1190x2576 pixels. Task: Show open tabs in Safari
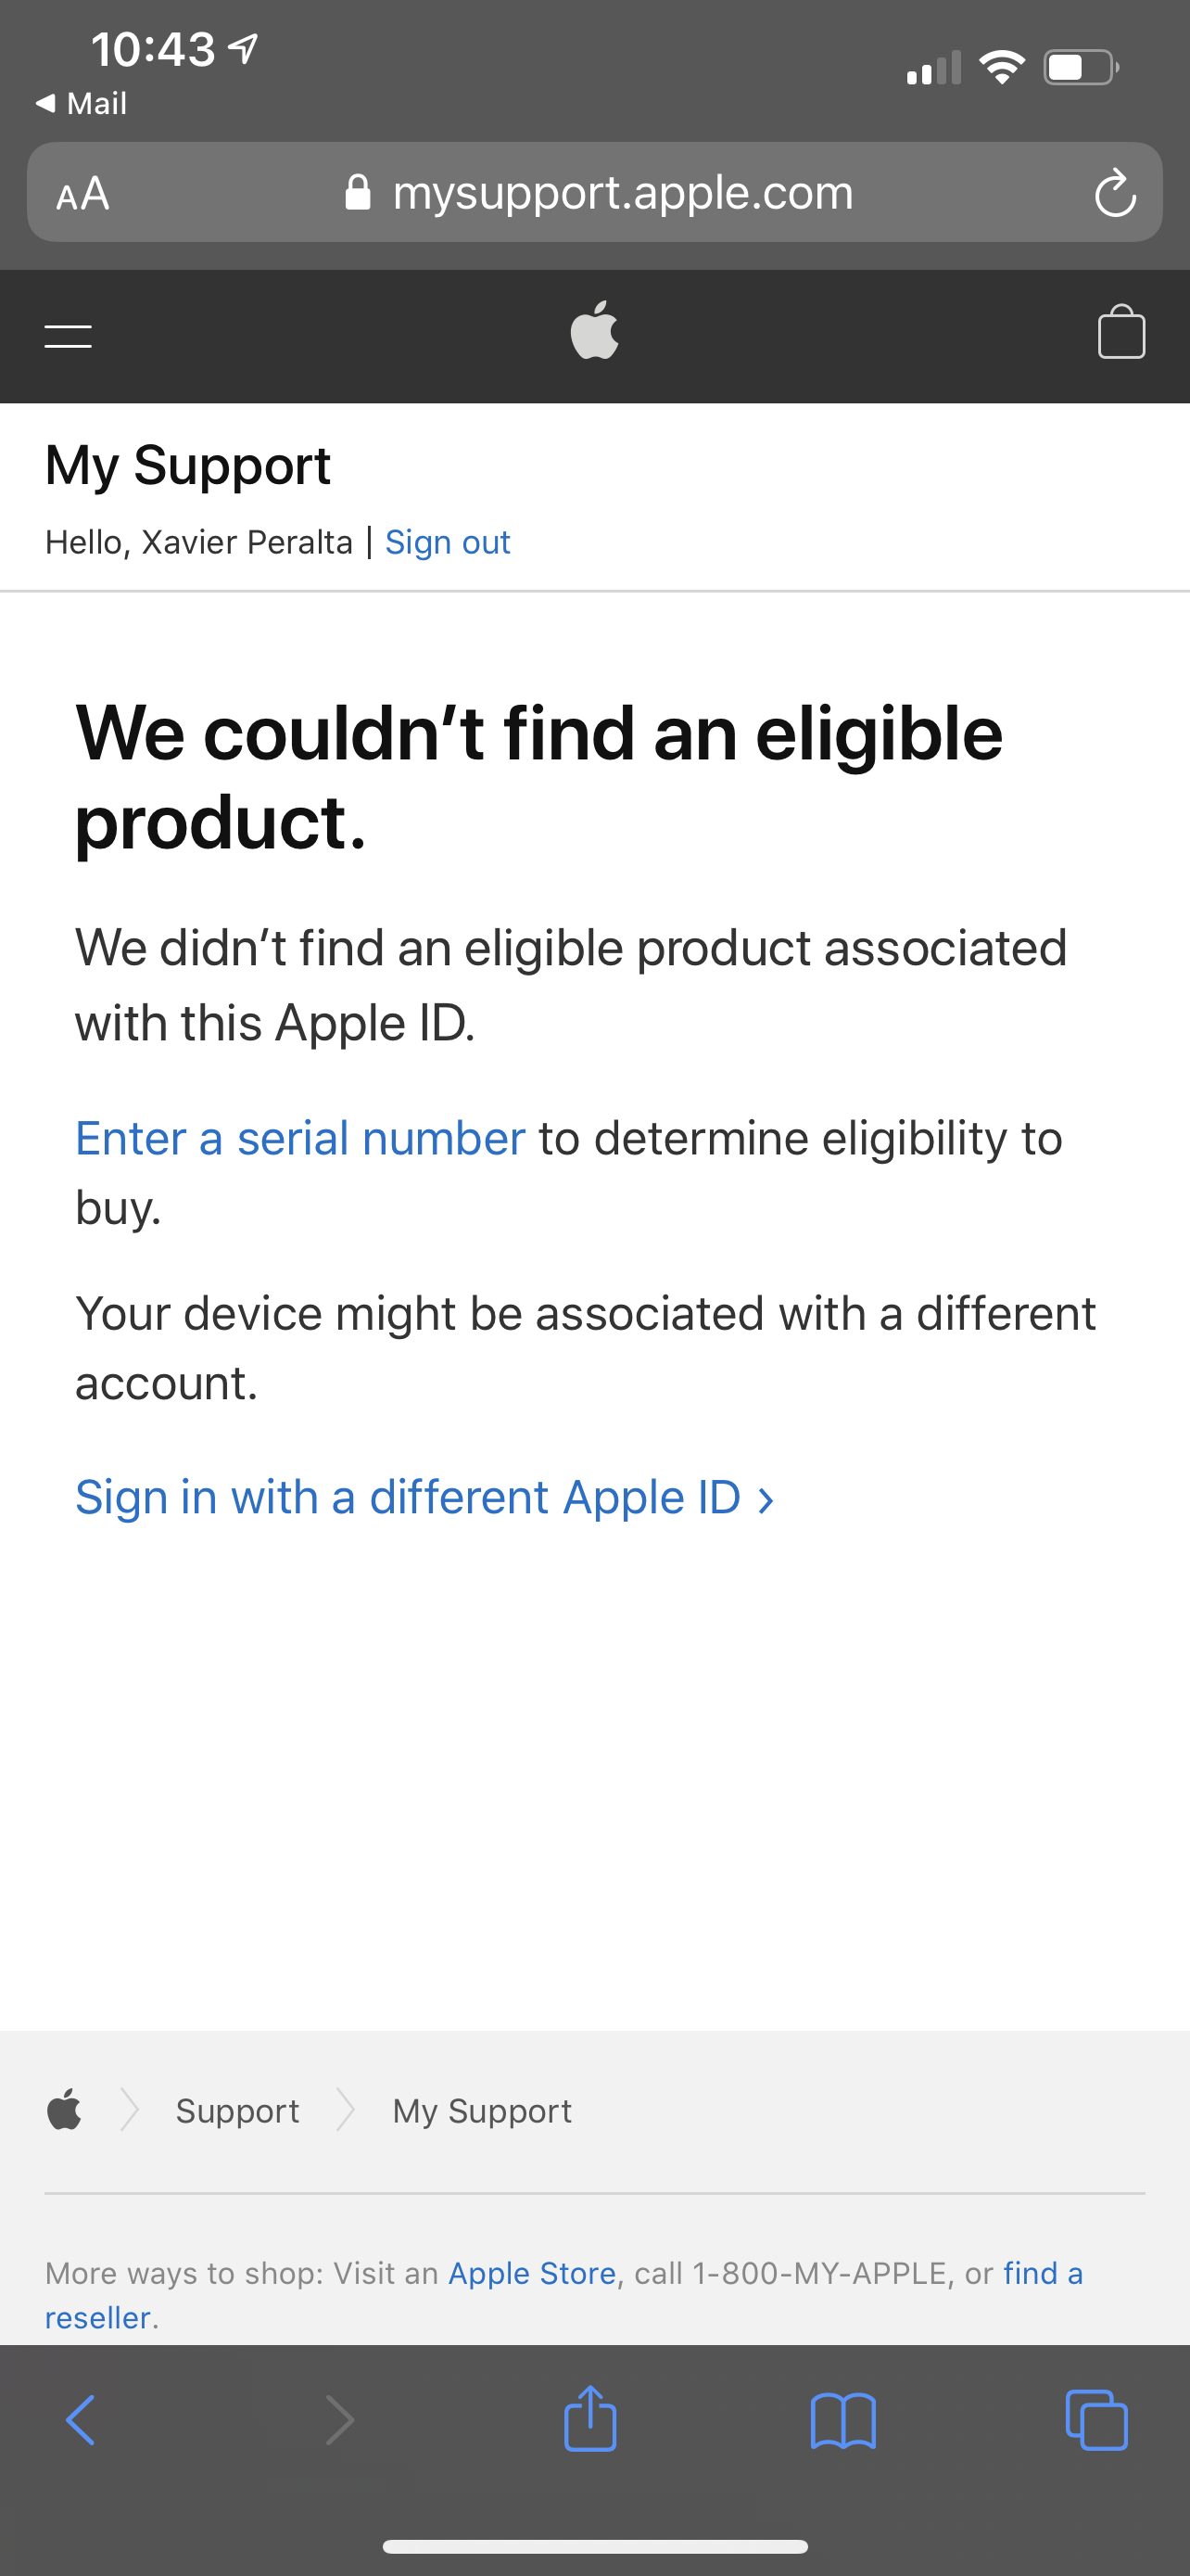(1096, 2420)
